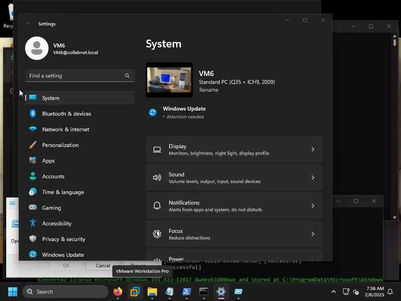Click the notepad-like taskbar app icon
Screen dimensions: 401x301
point(169,292)
